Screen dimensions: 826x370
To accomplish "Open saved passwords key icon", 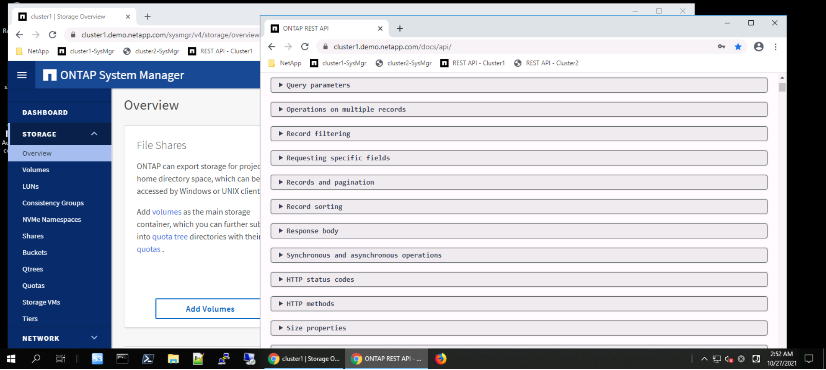I will click(721, 47).
